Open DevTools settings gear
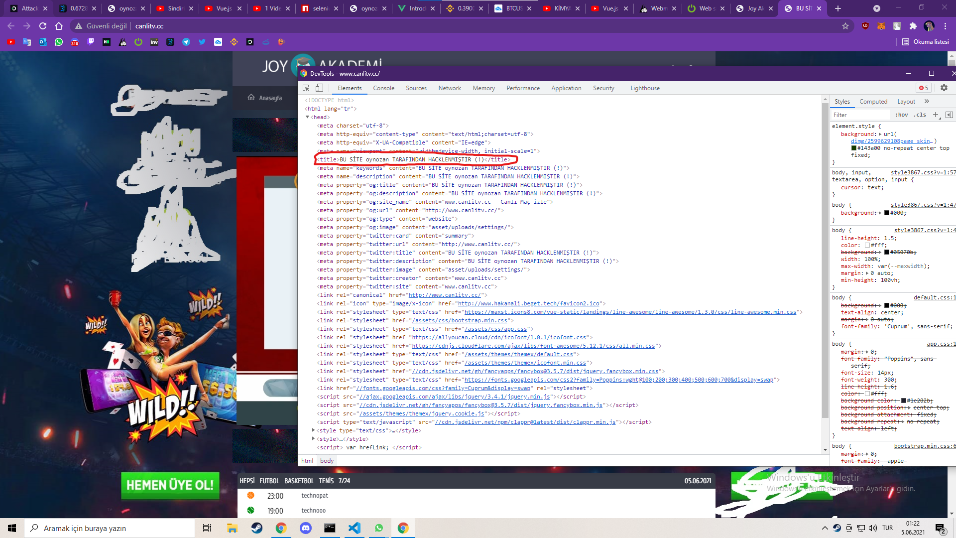 point(944,88)
